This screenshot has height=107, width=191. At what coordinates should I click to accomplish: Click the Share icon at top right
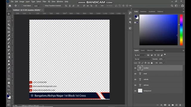(182, 6)
